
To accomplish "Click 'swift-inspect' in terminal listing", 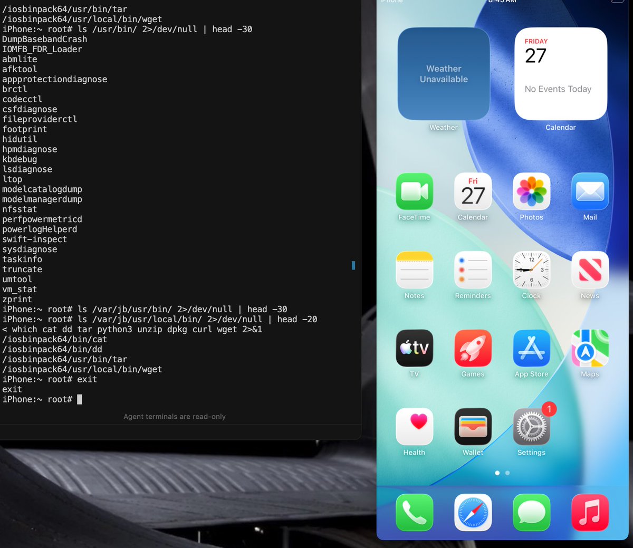I will 35,239.
